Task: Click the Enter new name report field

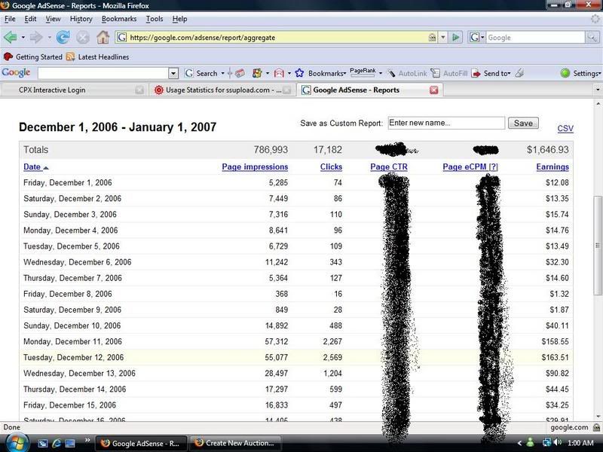Action: [445, 123]
